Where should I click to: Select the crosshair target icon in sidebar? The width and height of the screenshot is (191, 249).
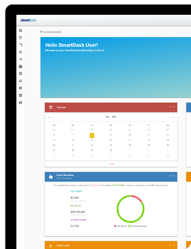click(21, 52)
